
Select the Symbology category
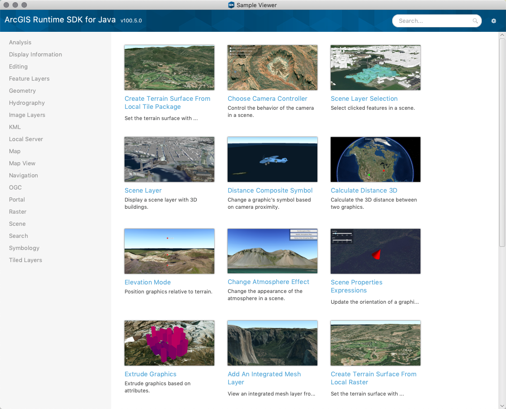pos(24,248)
